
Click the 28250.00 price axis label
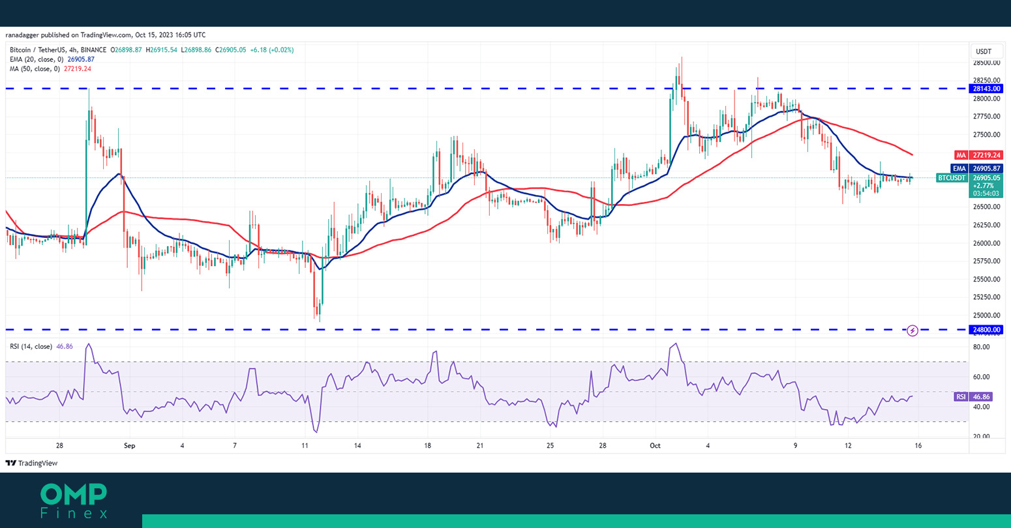pos(987,81)
